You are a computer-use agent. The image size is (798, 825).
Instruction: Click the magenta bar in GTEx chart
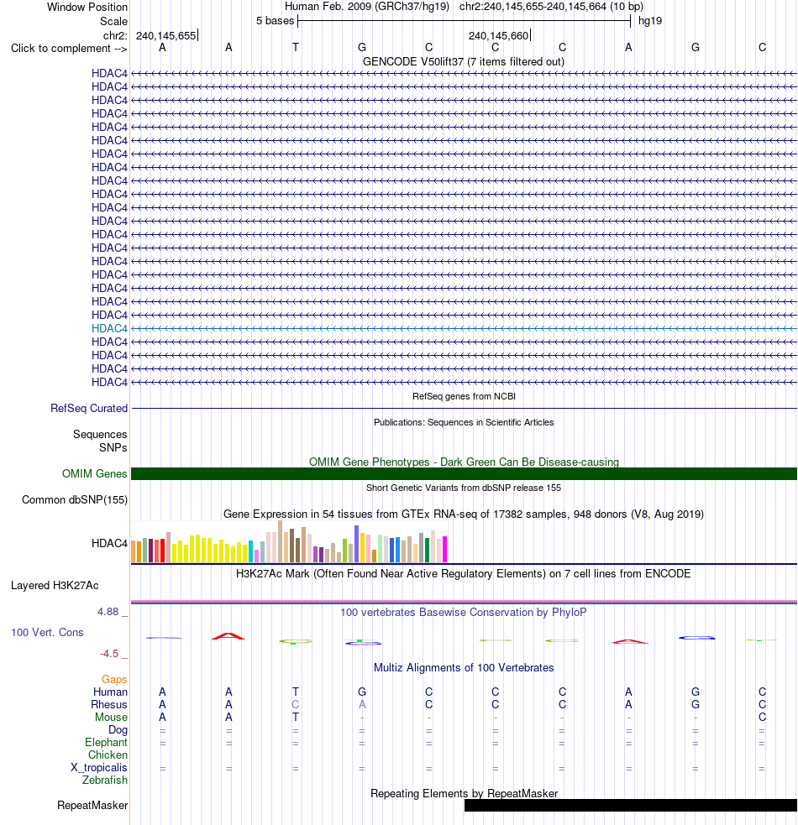pyautogui.click(x=444, y=549)
